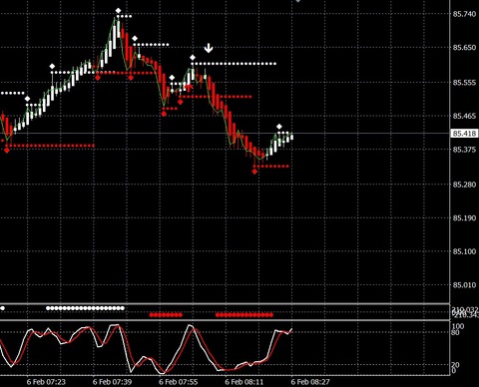Click the lowest red diamond below 85.375
Viewport: 479px width, 387px height.
click(254, 172)
